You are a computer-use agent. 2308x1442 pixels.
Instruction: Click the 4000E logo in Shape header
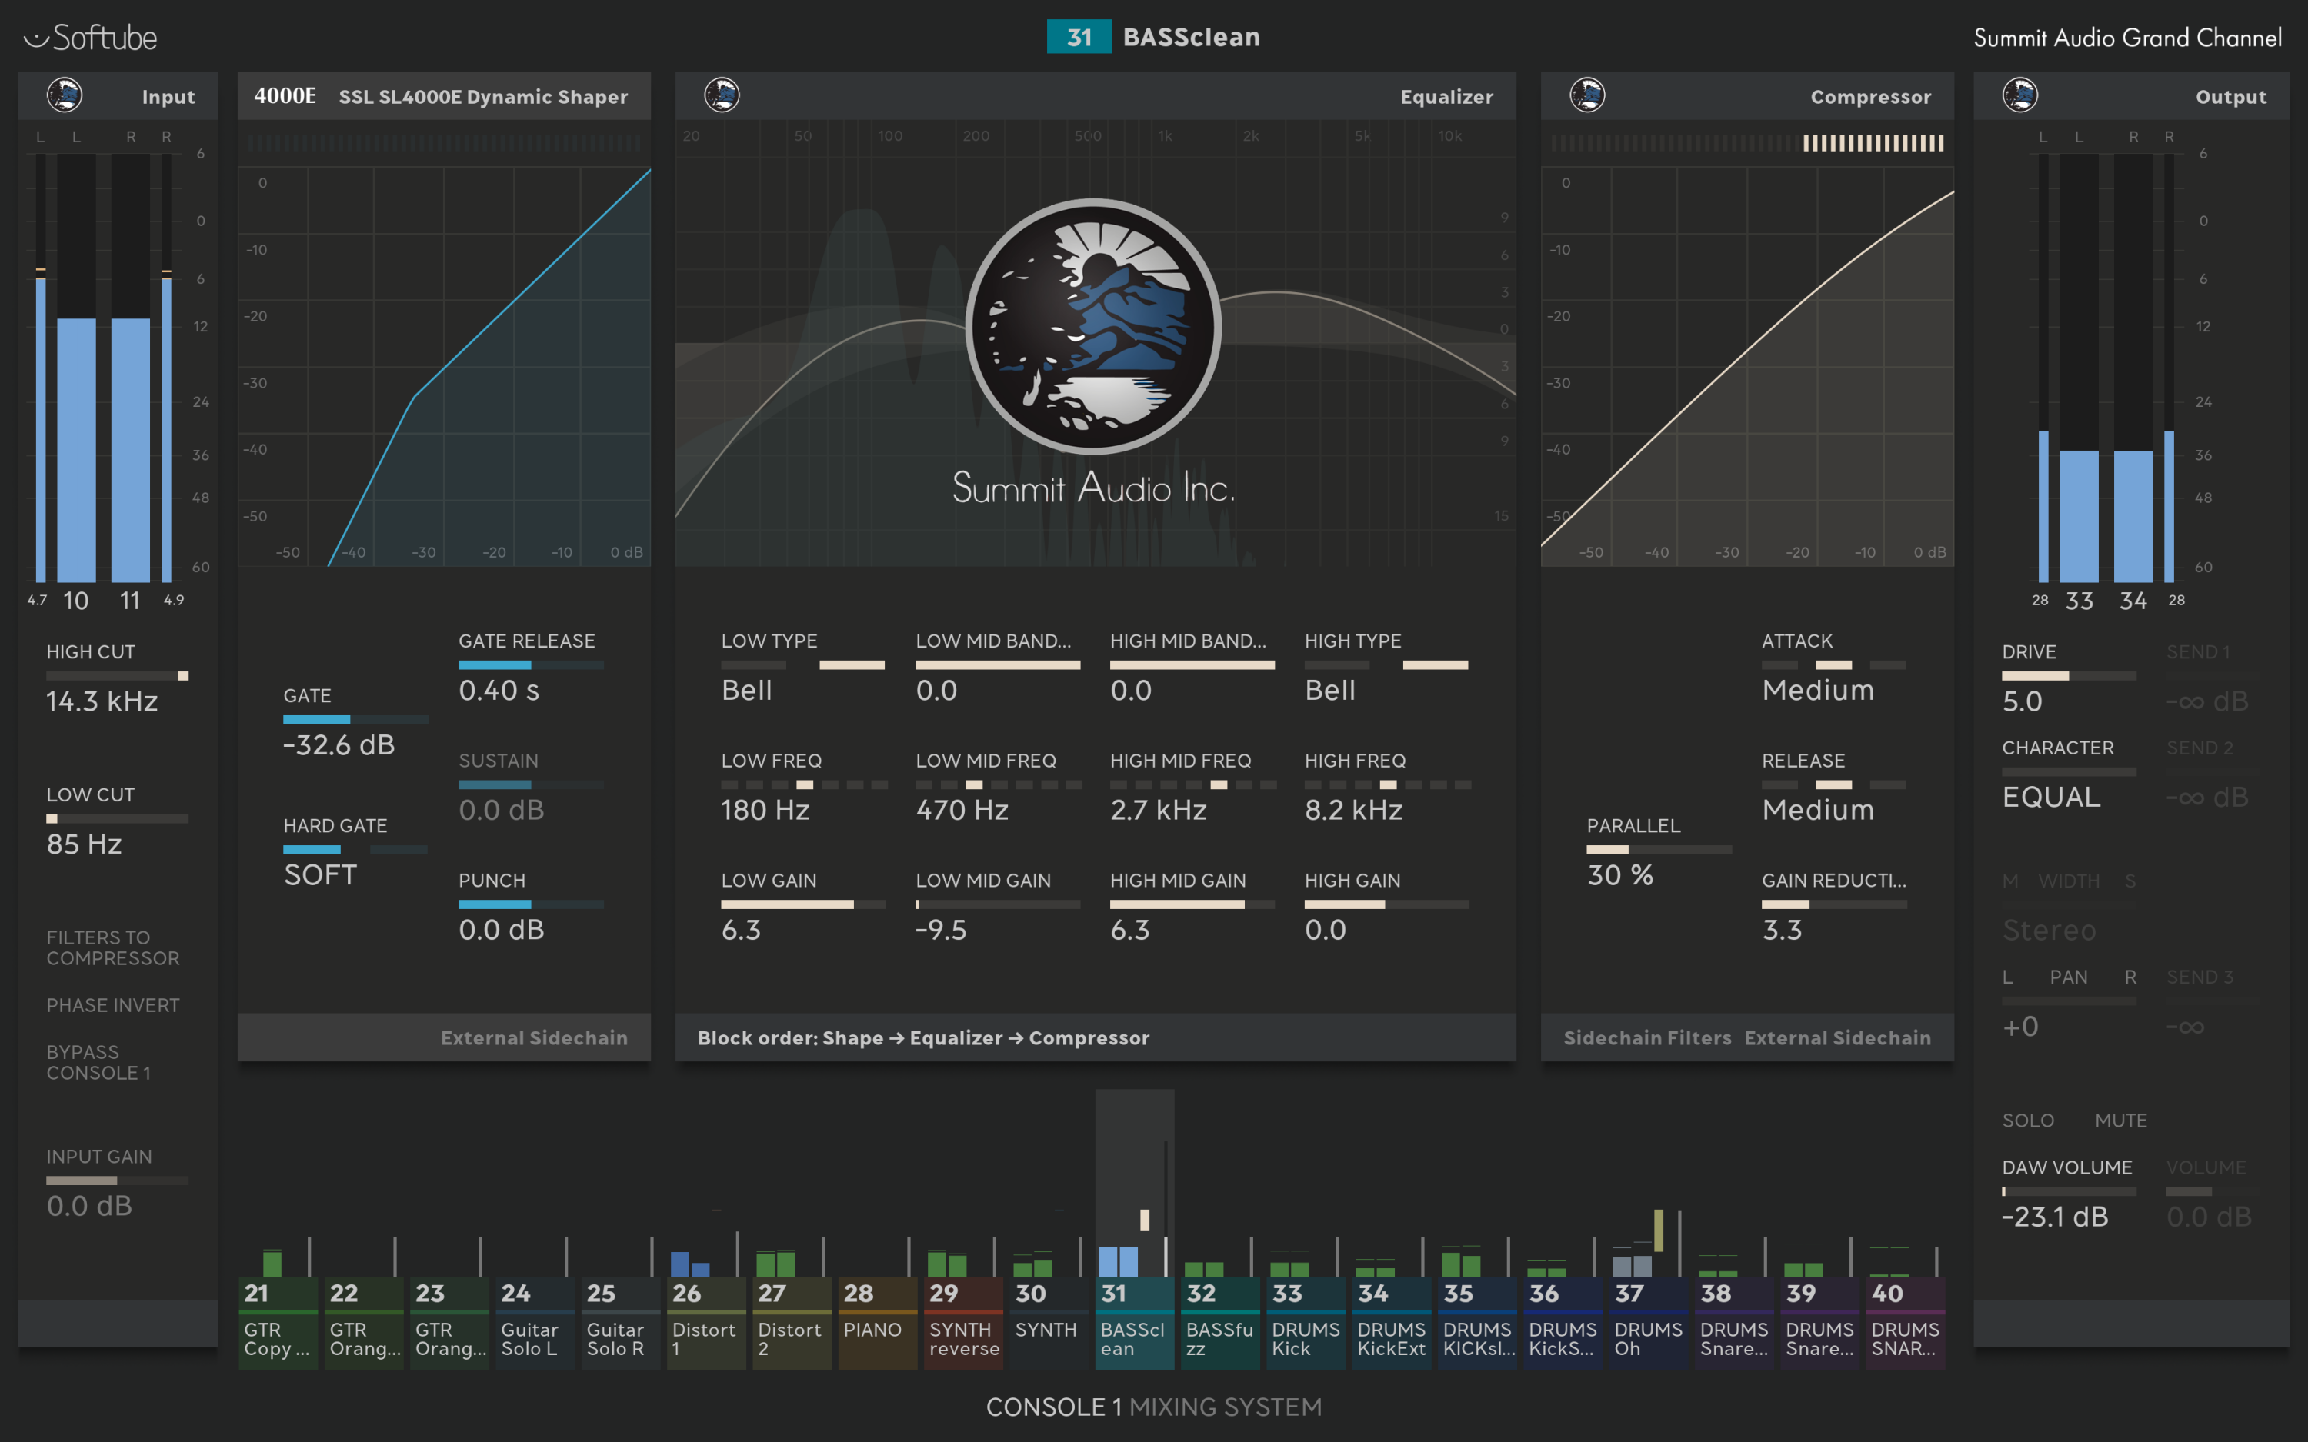pos(285,96)
